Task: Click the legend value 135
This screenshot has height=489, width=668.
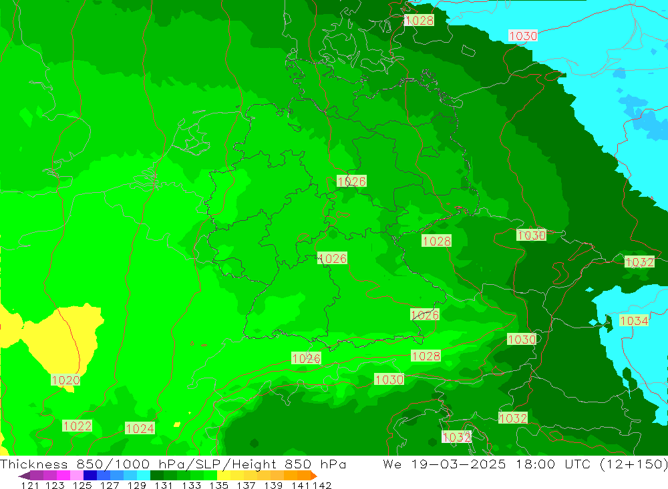Action: click(219, 485)
